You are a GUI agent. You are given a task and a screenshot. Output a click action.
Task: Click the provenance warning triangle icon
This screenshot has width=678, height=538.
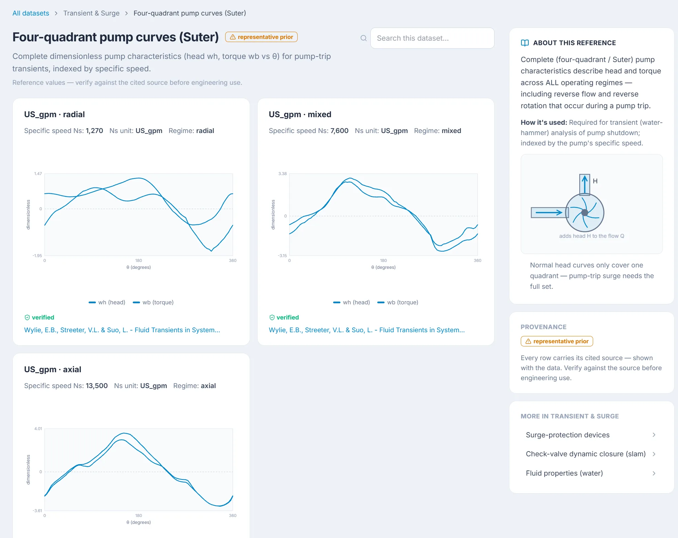pos(528,341)
